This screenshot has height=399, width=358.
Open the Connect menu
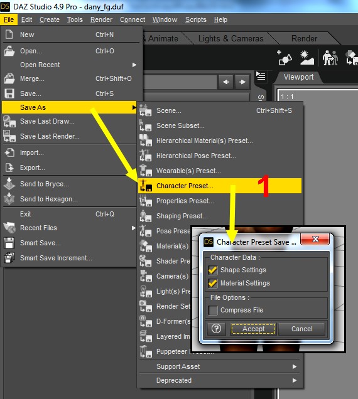133,19
